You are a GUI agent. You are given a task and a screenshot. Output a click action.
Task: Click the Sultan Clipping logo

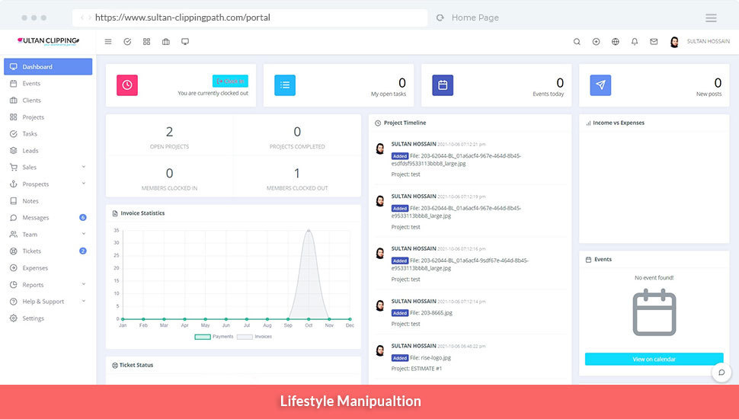[48, 41]
